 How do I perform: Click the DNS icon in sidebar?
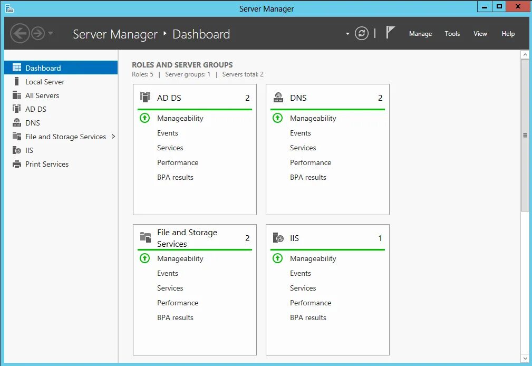pyautogui.click(x=16, y=123)
